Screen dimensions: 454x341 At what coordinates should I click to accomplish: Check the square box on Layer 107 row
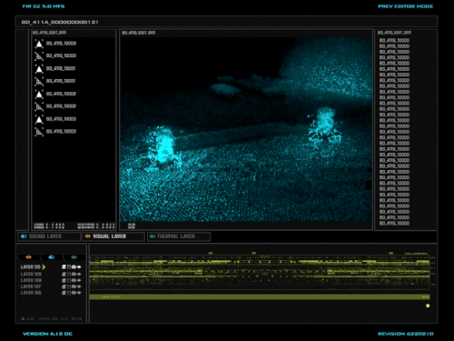coord(69,286)
